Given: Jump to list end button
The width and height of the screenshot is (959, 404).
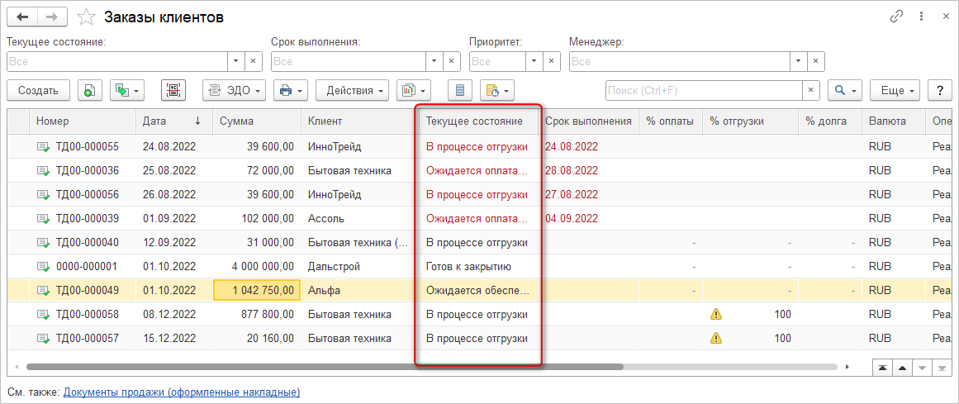Looking at the screenshot, I should [x=942, y=368].
